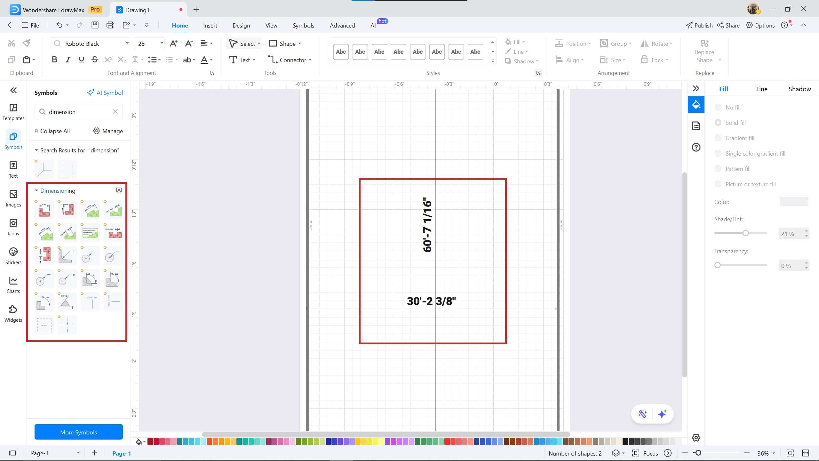The height and width of the screenshot is (461, 819).
Task: Clear the dimension search field
Action: pos(115,111)
